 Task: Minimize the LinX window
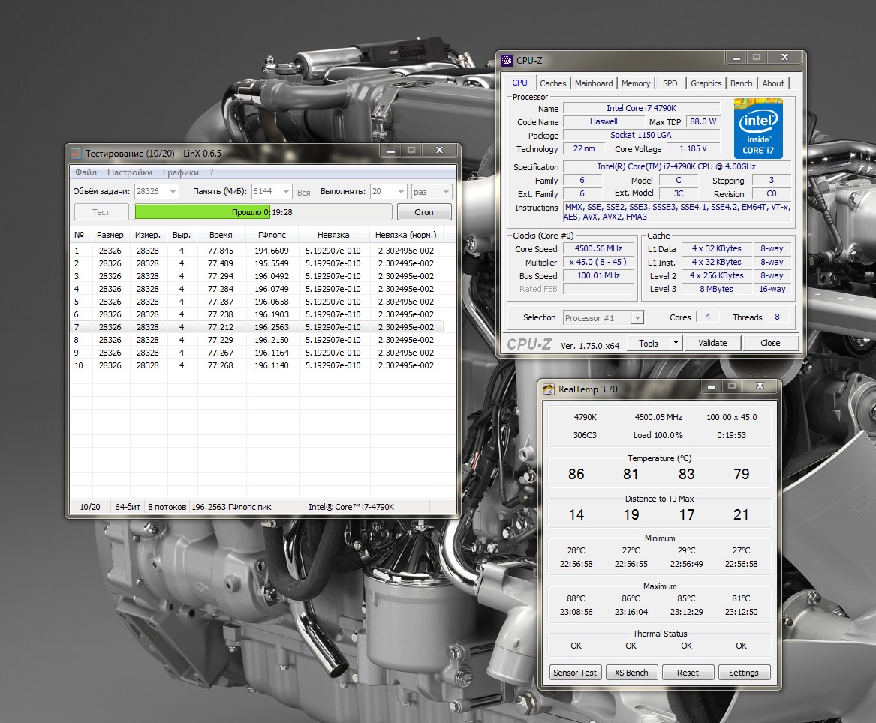pyautogui.click(x=391, y=151)
